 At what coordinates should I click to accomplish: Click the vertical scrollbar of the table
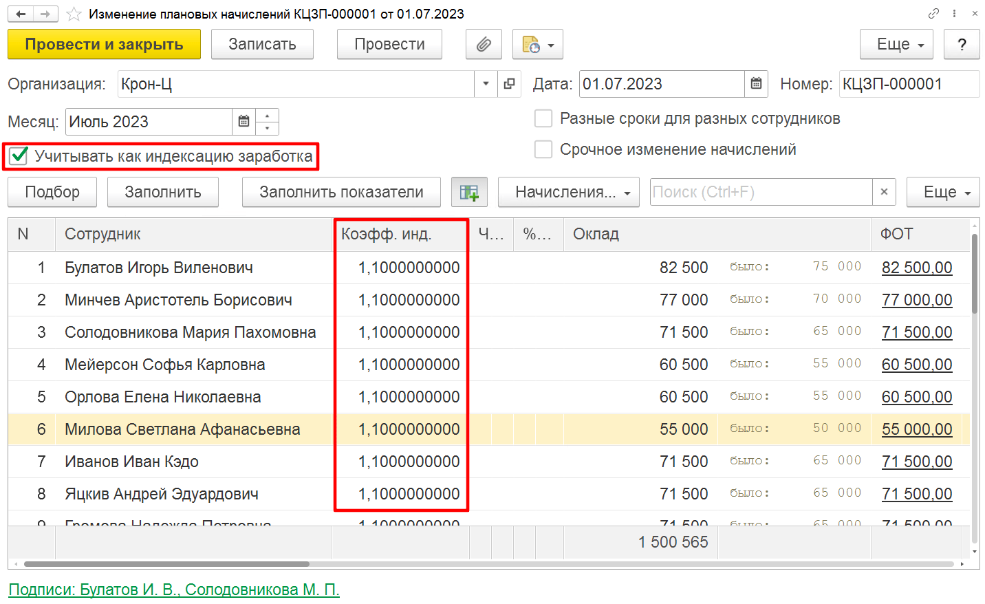pos(975,274)
